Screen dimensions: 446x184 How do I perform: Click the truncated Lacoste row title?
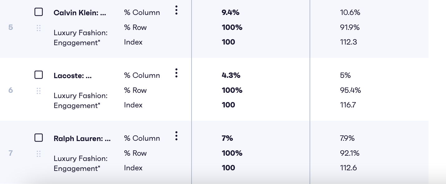pos(73,76)
